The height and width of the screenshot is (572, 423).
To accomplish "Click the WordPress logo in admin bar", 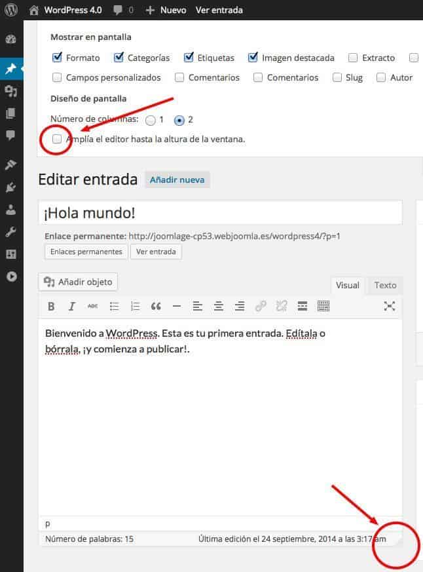I will click(11, 10).
